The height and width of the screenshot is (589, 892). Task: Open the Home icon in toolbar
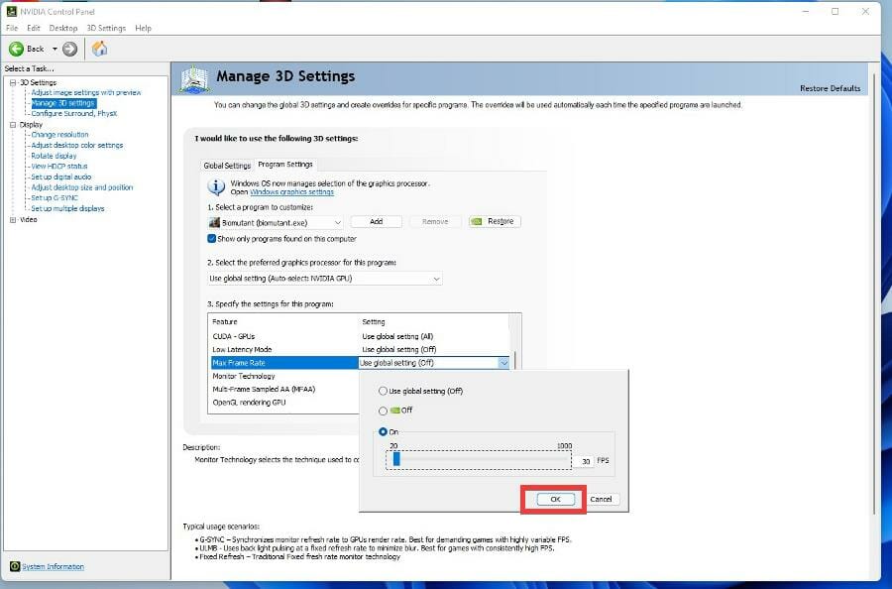click(x=99, y=49)
